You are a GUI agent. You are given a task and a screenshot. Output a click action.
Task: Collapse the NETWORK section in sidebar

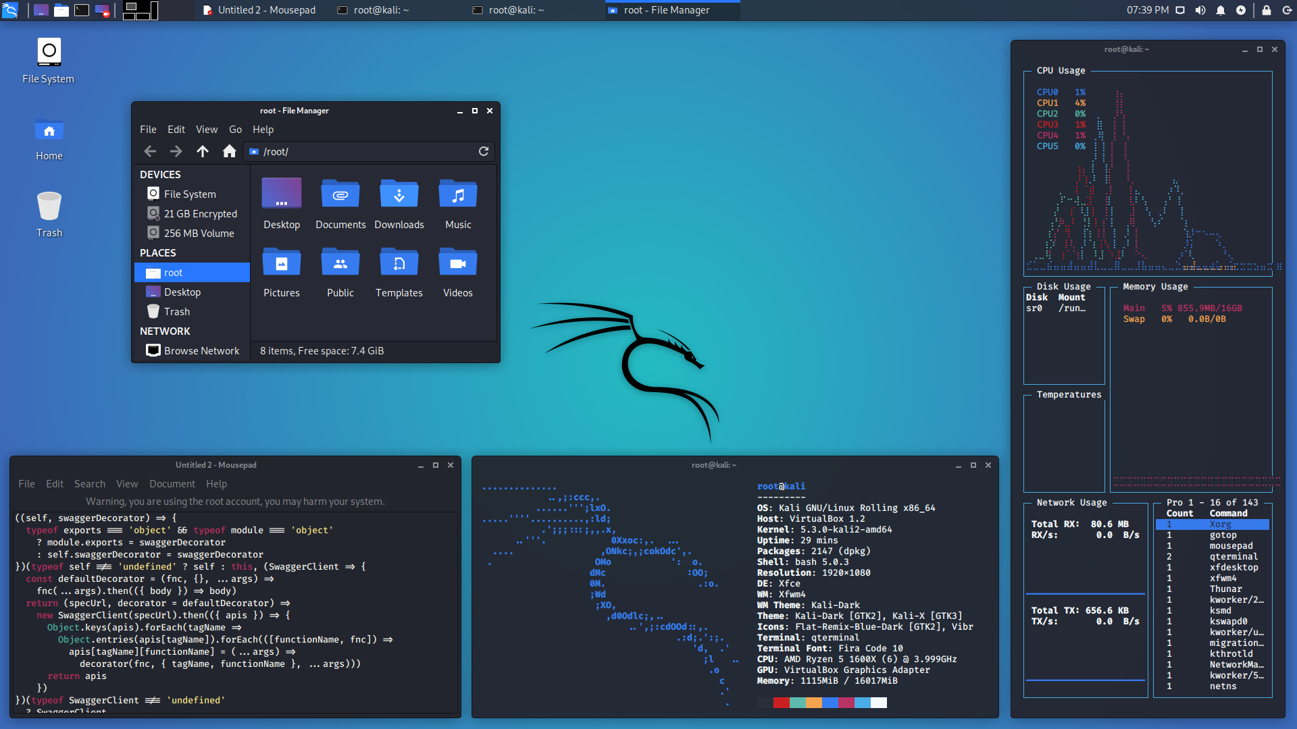point(165,331)
